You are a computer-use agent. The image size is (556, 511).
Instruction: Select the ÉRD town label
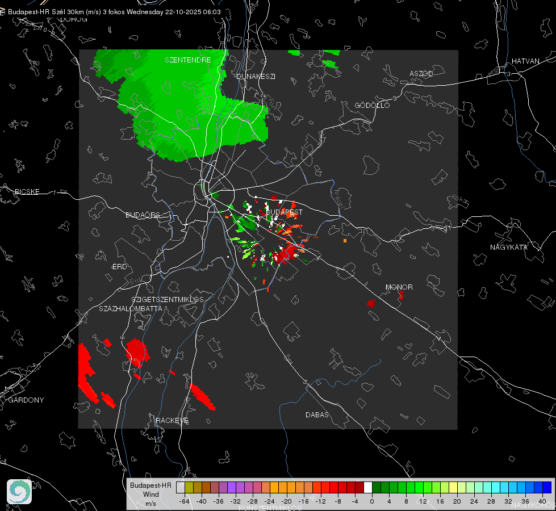coord(119,267)
